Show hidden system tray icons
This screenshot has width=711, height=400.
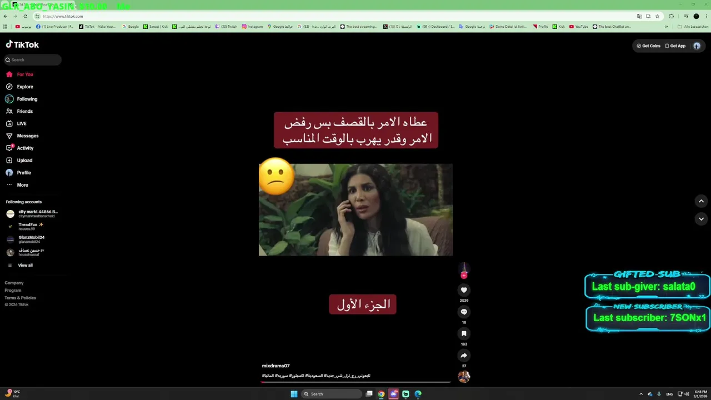tap(640, 394)
